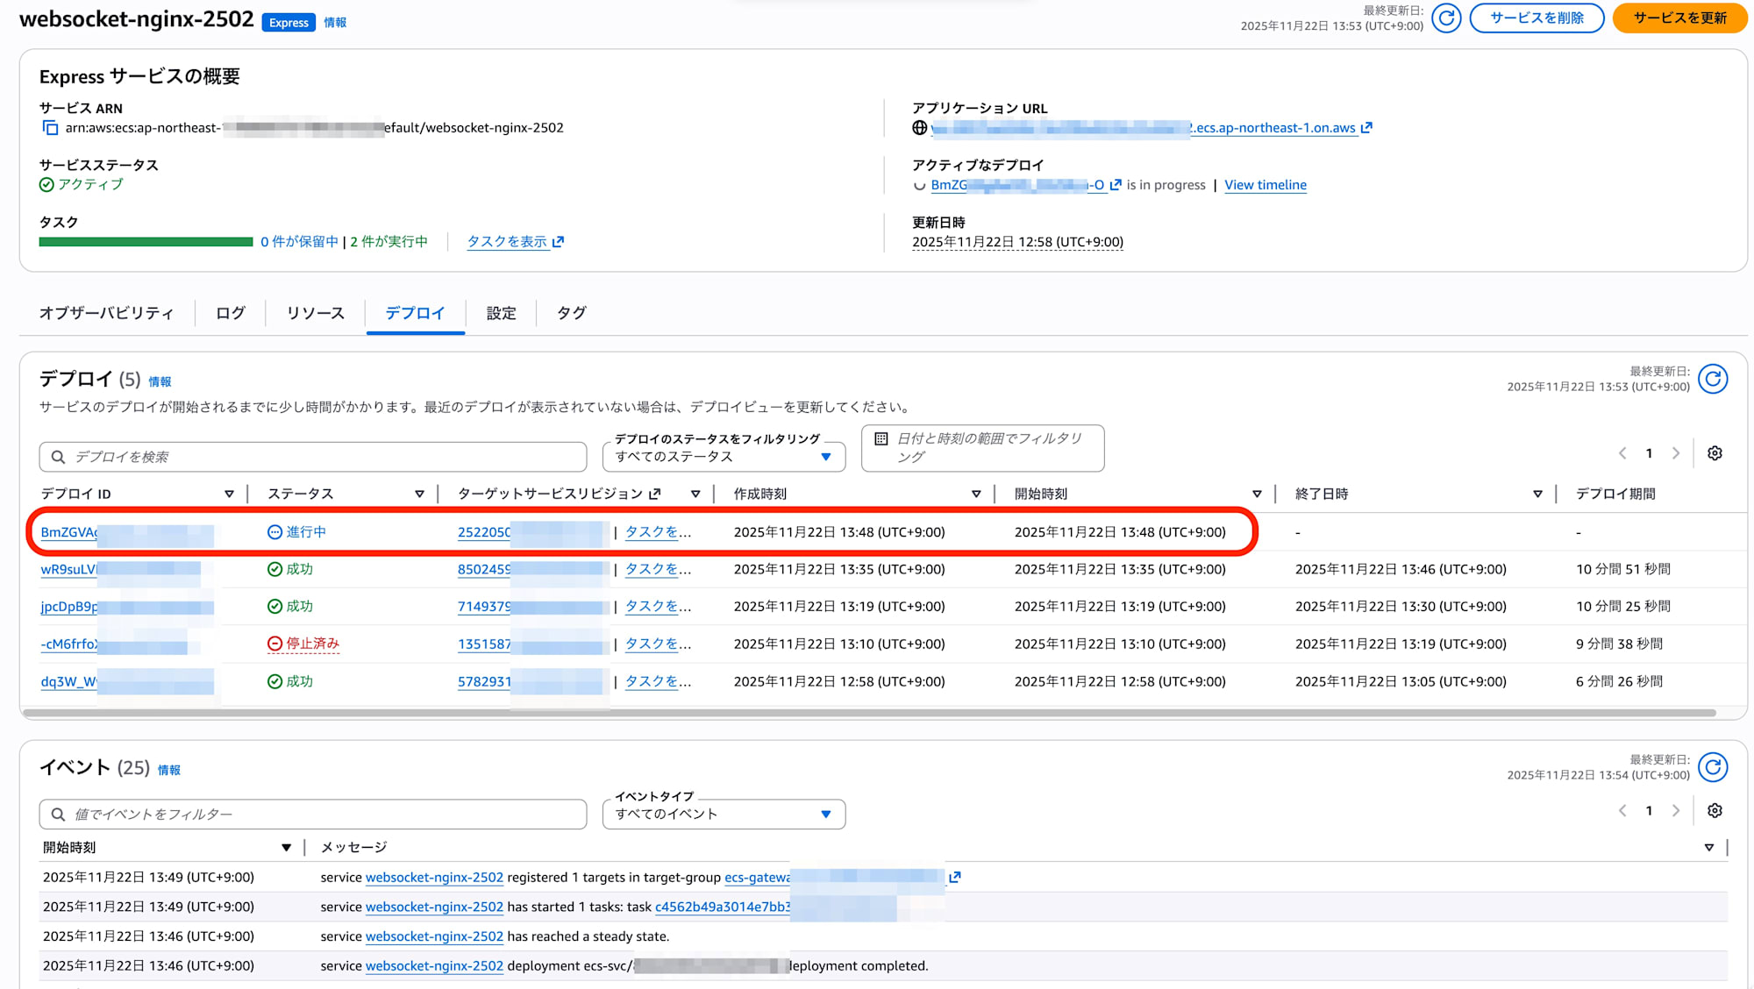Click サービスを更新 button
Screen dimensions: 1754x989
pos(1679,18)
